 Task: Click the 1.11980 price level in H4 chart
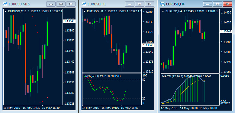(226, 72)
